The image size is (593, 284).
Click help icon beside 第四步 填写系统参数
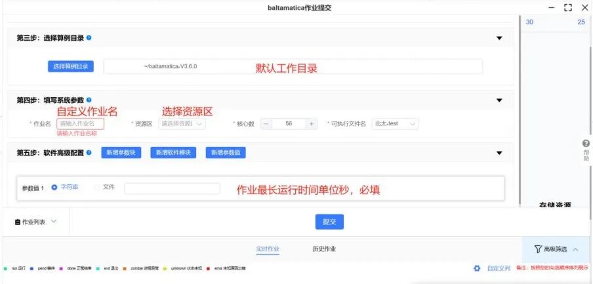coord(89,100)
